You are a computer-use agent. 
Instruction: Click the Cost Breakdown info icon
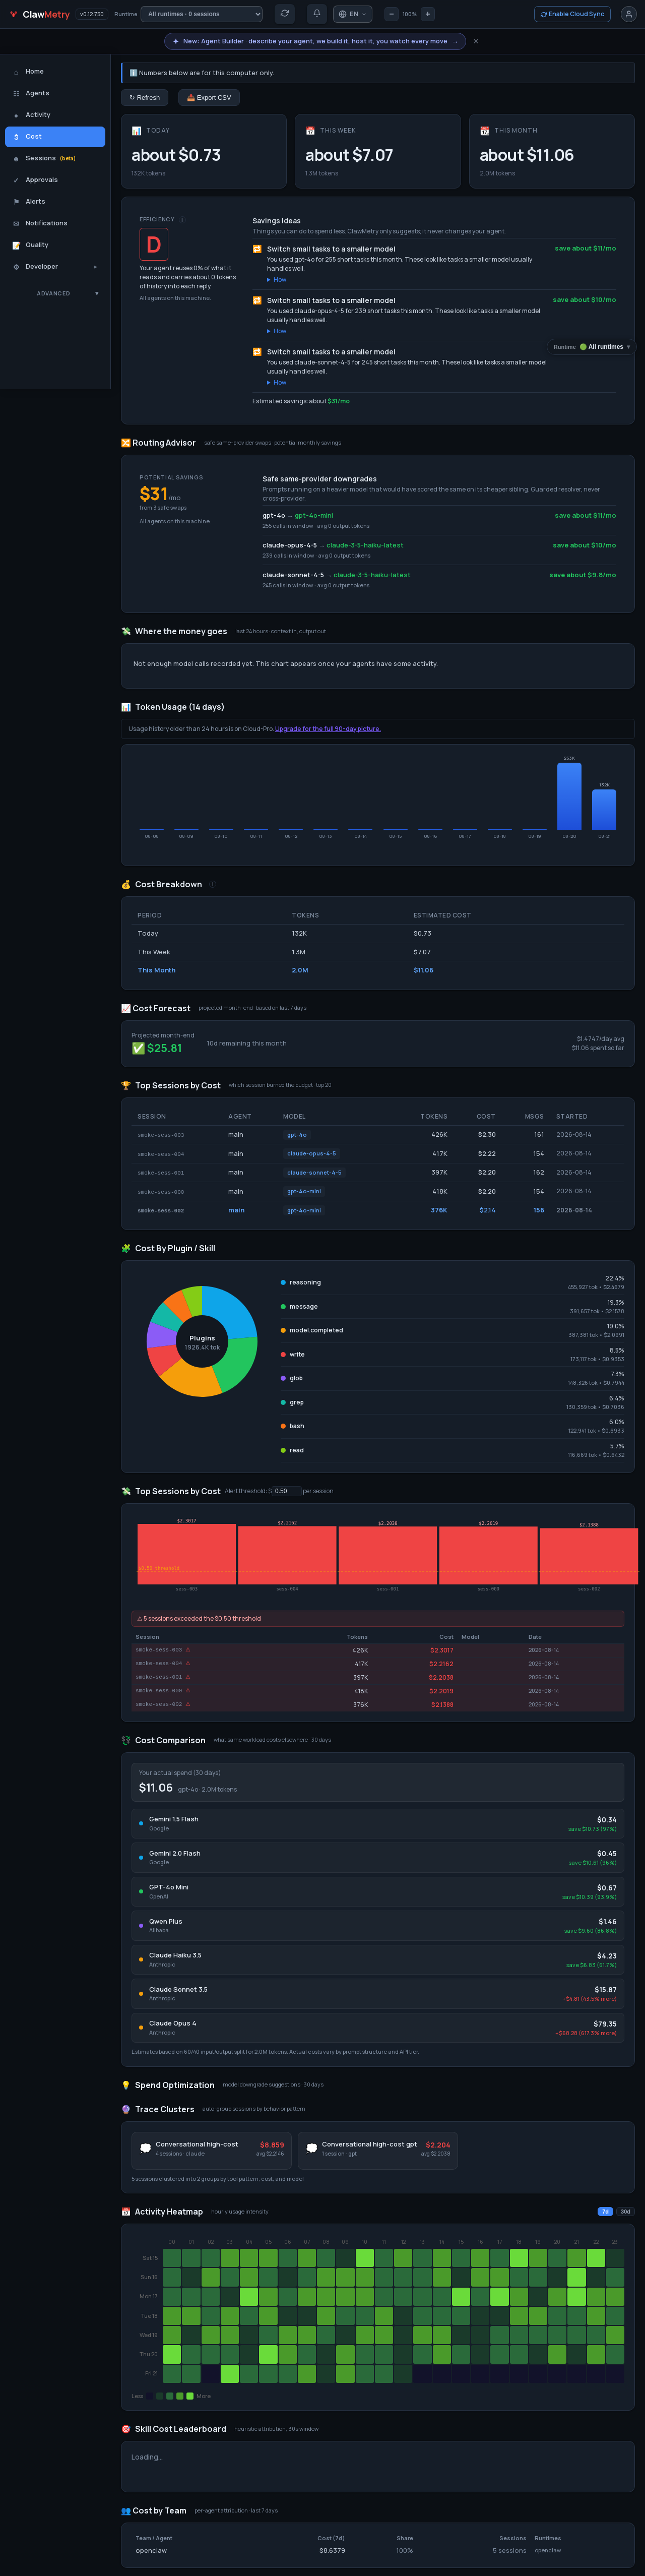(212, 884)
